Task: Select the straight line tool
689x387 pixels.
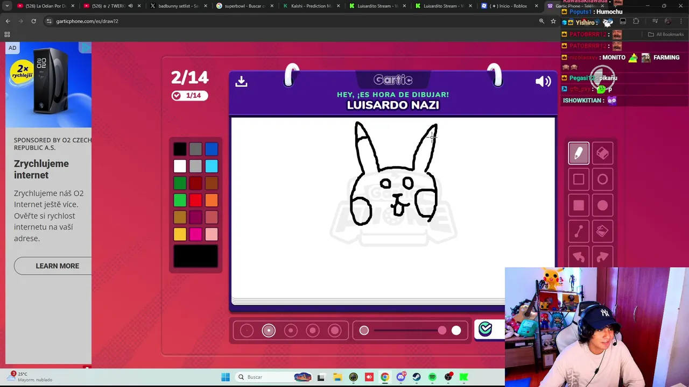Action: 579,231
